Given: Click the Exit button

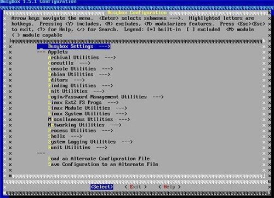Looking at the screenshot, I should pyautogui.click(x=135, y=187).
